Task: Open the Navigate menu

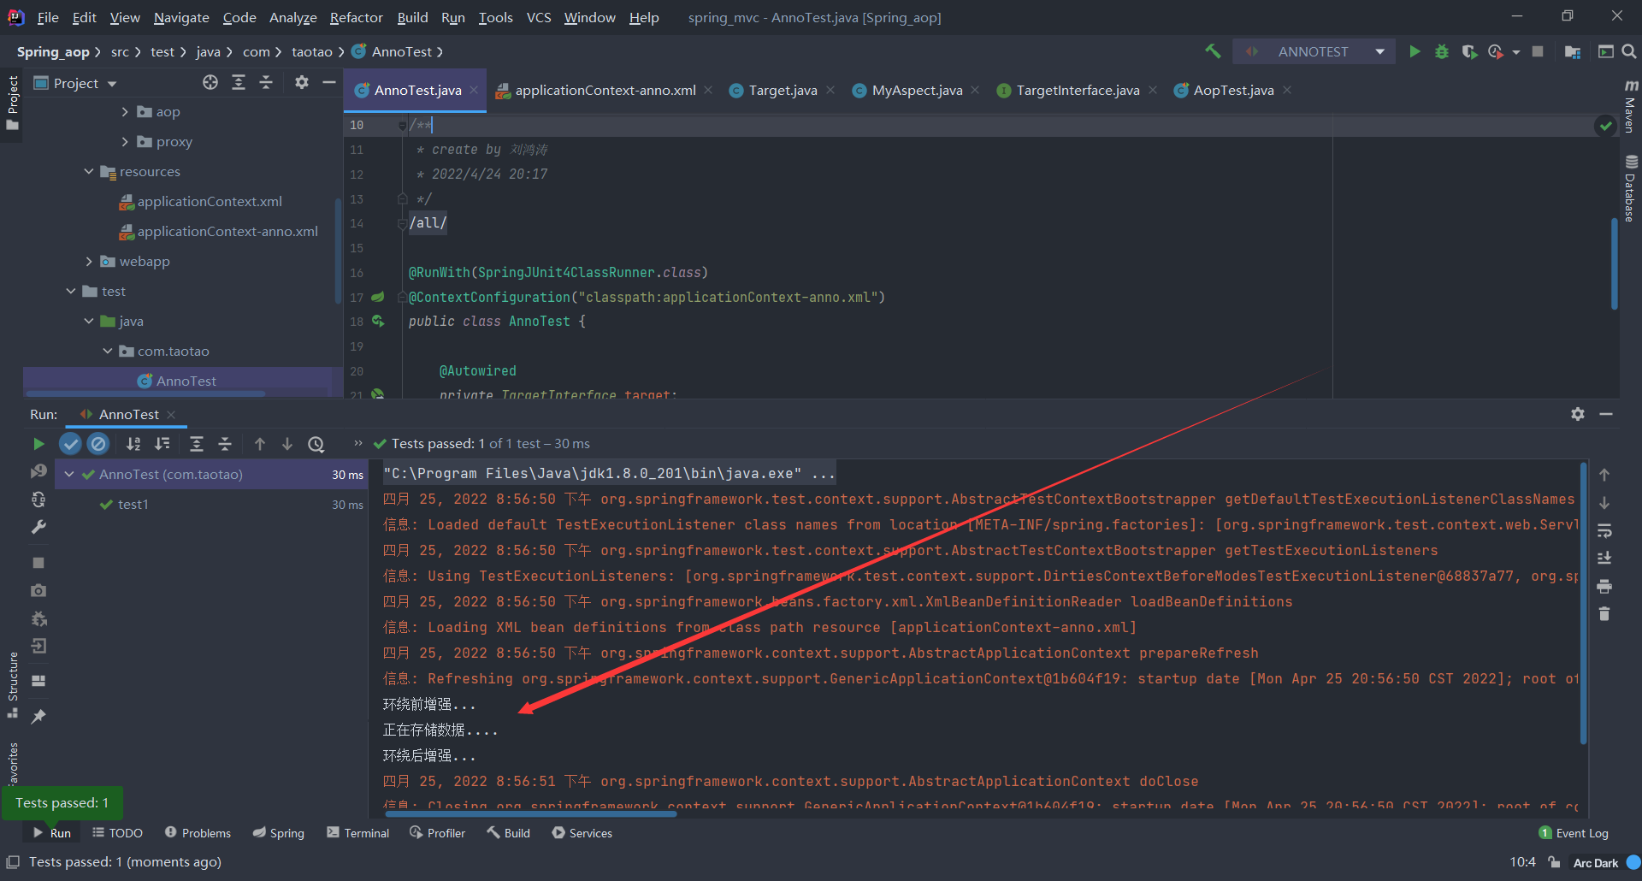Action: 181,17
